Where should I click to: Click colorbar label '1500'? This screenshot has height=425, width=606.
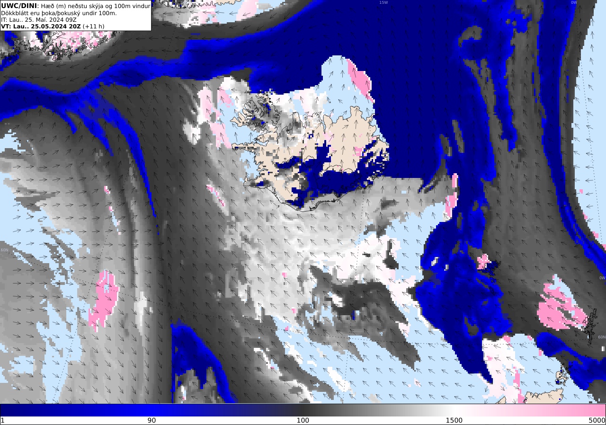(454, 420)
